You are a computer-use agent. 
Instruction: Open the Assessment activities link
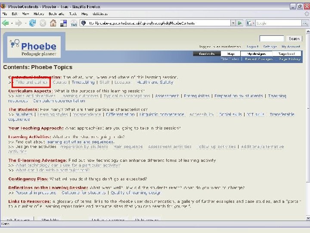click(170, 147)
